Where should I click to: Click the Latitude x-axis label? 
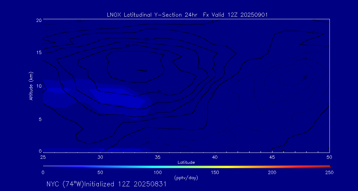tap(186, 162)
